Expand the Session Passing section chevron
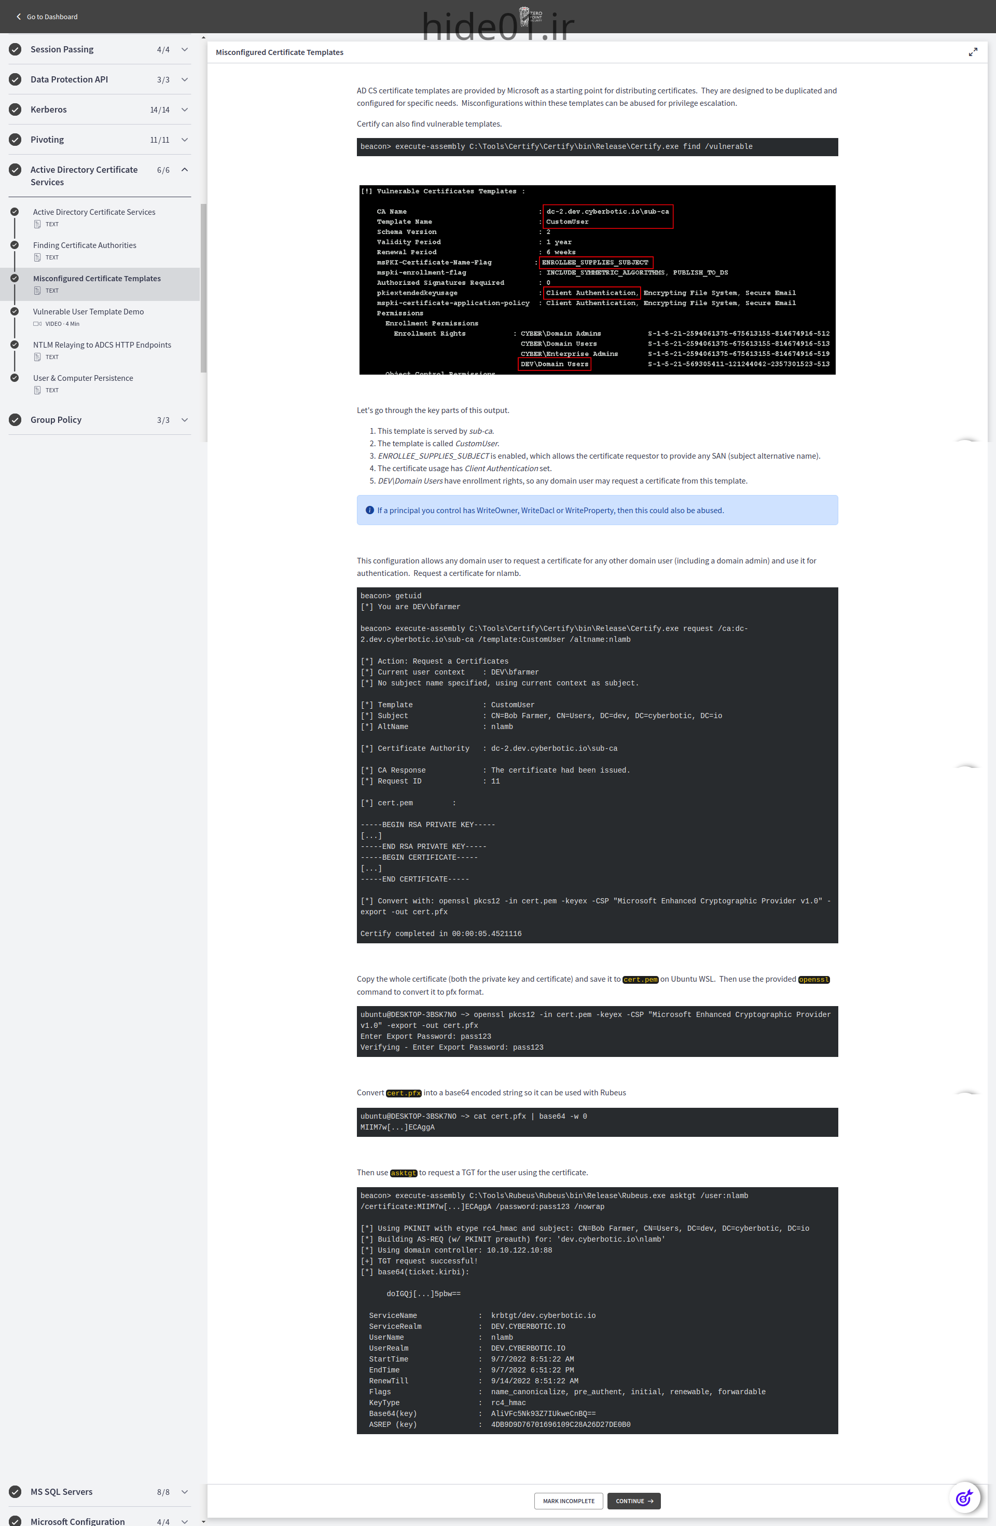 coord(185,49)
